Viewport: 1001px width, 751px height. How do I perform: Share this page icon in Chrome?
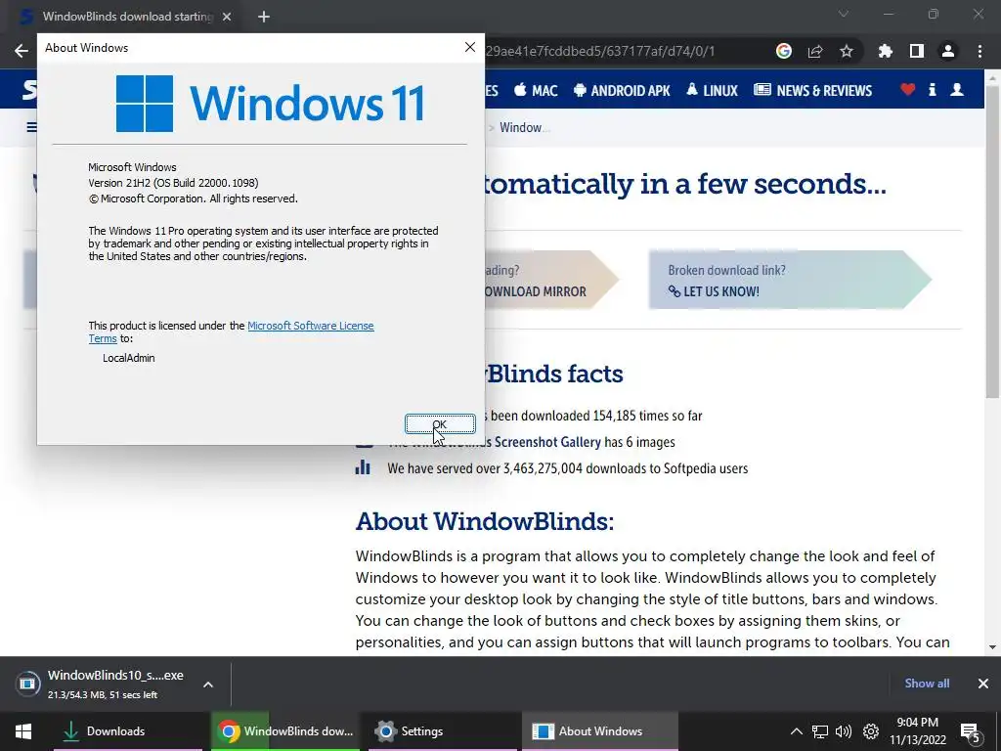pyautogui.click(x=815, y=51)
